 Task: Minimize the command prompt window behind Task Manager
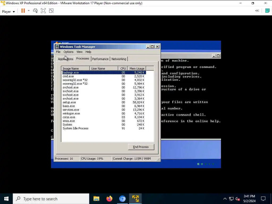[x=214, y=56]
